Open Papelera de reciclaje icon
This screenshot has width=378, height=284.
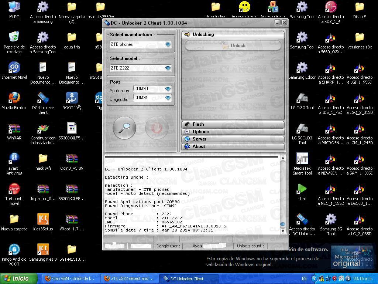point(14,43)
